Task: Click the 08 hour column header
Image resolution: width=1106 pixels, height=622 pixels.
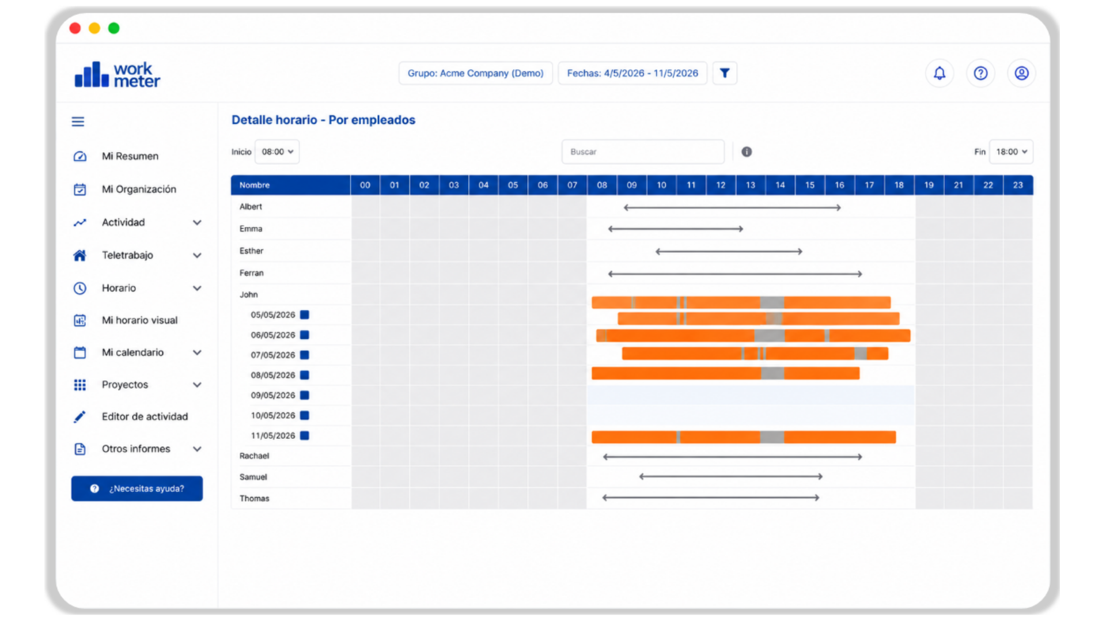Action: point(602,185)
